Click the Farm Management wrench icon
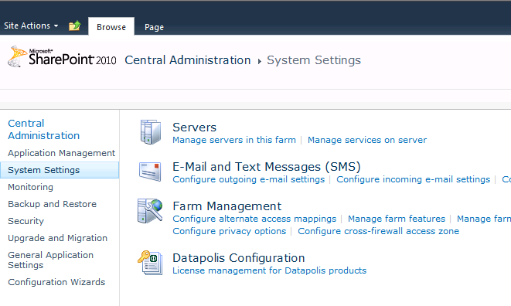Image resolution: width=511 pixels, height=306 pixels. coord(150,211)
